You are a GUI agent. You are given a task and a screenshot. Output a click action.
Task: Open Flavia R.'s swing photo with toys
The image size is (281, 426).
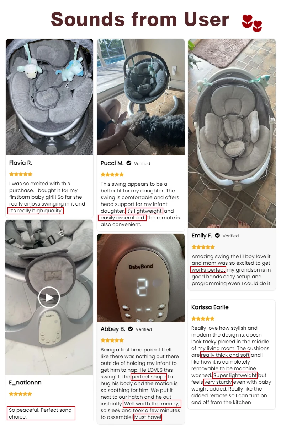pyautogui.click(x=49, y=97)
